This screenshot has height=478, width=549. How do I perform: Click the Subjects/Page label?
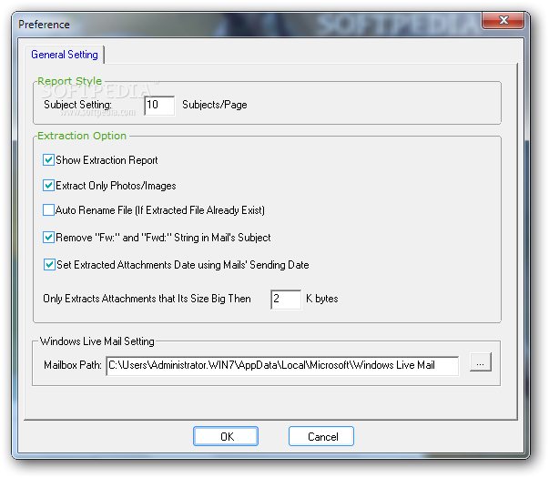coord(215,105)
